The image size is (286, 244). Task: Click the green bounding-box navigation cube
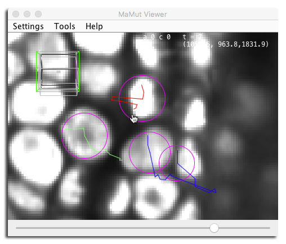pos(58,72)
